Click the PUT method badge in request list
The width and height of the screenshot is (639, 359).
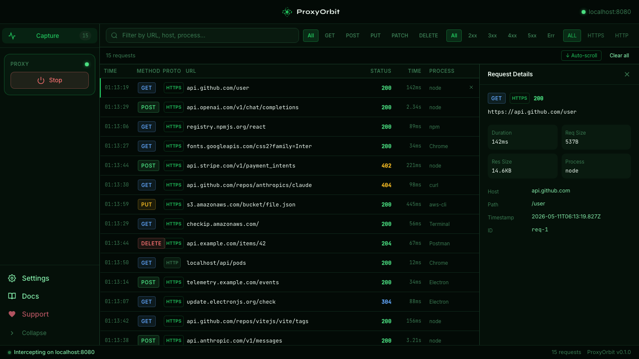click(147, 204)
